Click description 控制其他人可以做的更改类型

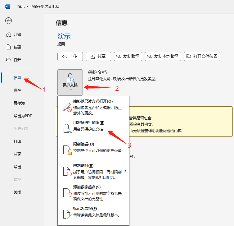pos(97,151)
